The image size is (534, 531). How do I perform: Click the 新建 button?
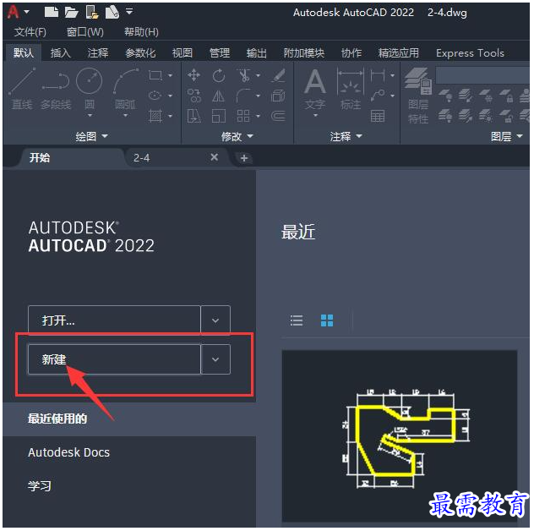(x=114, y=359)
